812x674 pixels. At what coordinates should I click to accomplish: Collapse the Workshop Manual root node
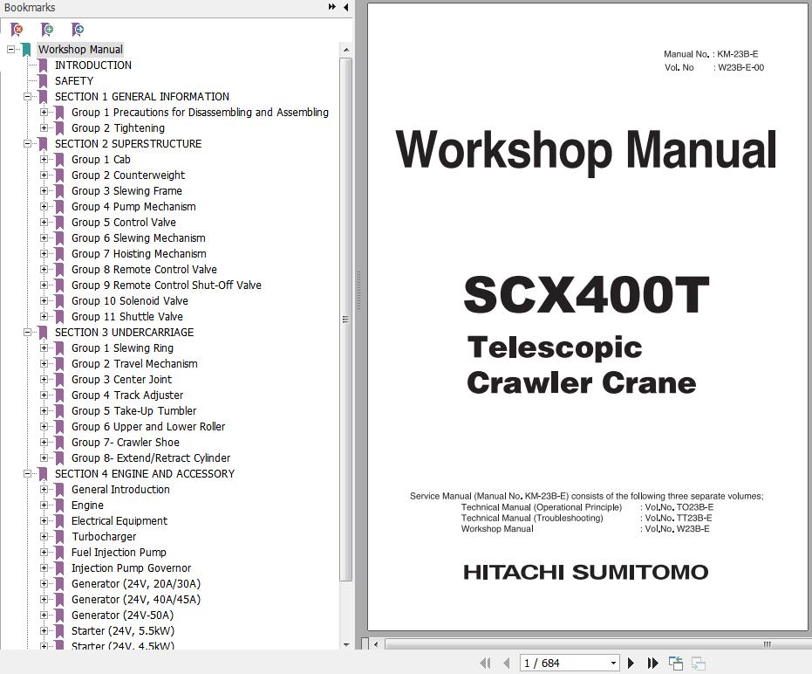[10, 50]
